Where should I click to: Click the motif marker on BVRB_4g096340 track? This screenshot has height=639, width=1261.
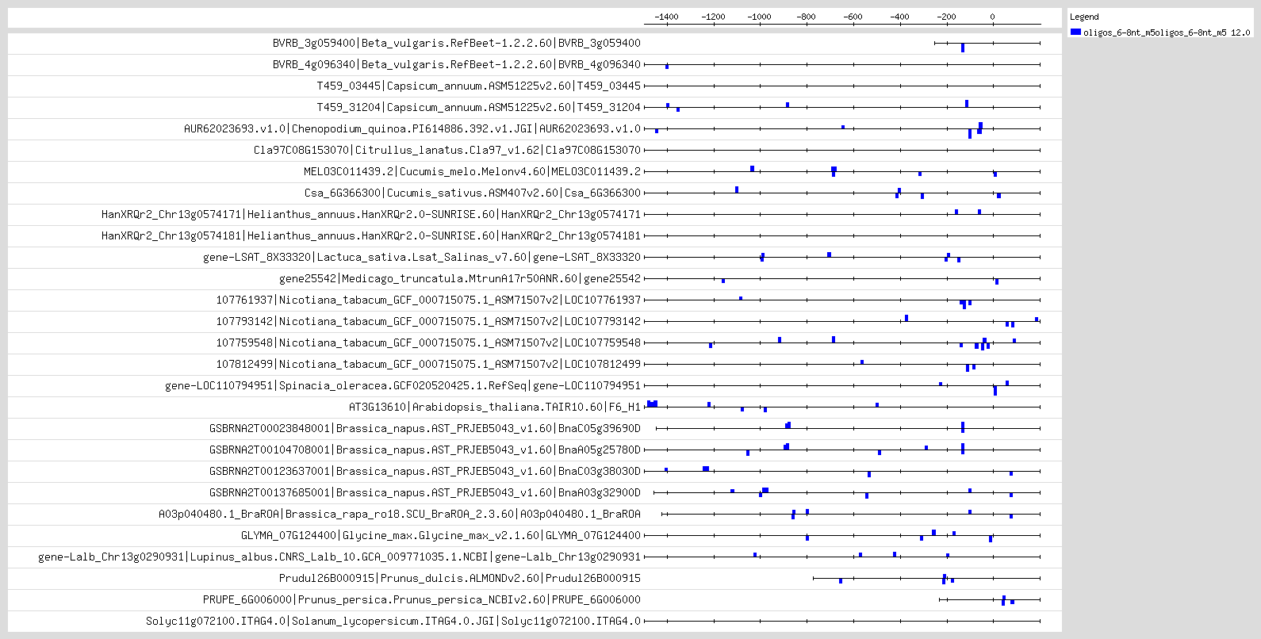coord(667,67)
